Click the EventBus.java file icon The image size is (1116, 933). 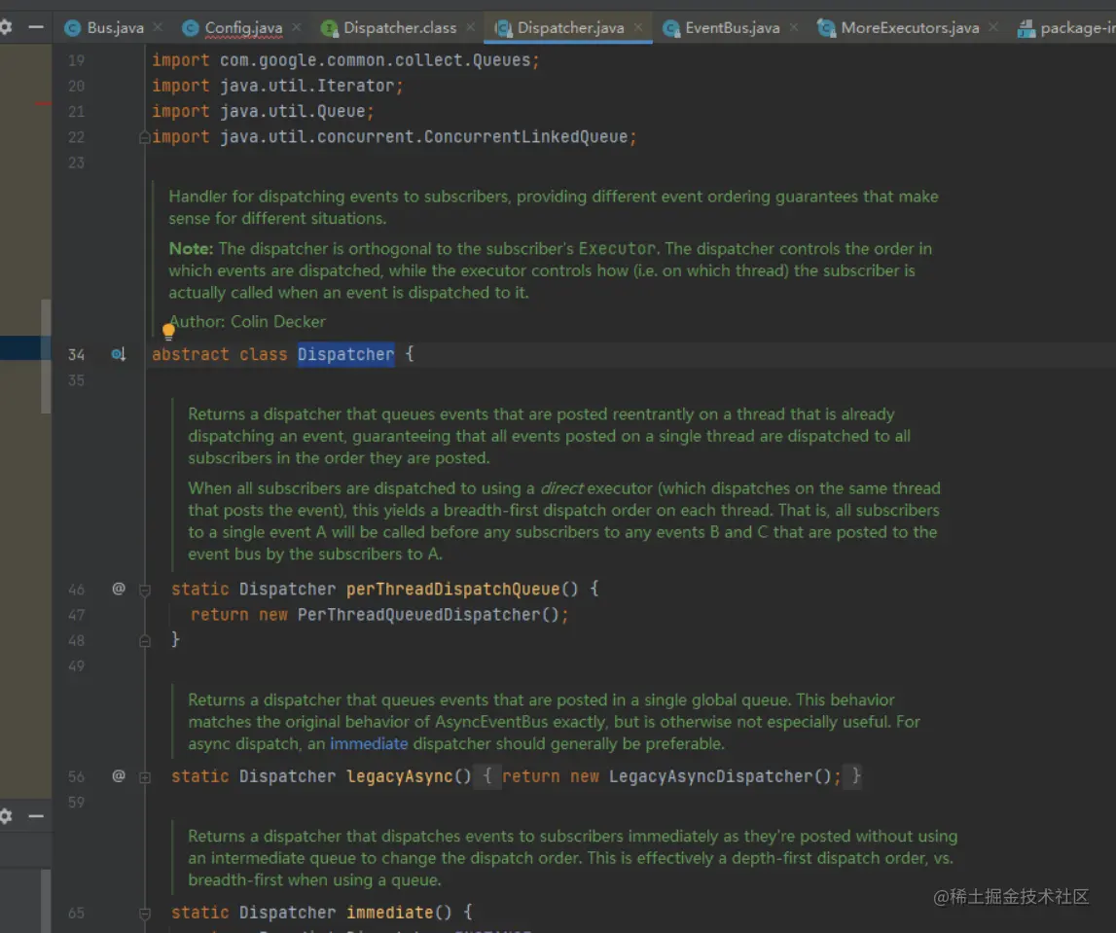670,28
